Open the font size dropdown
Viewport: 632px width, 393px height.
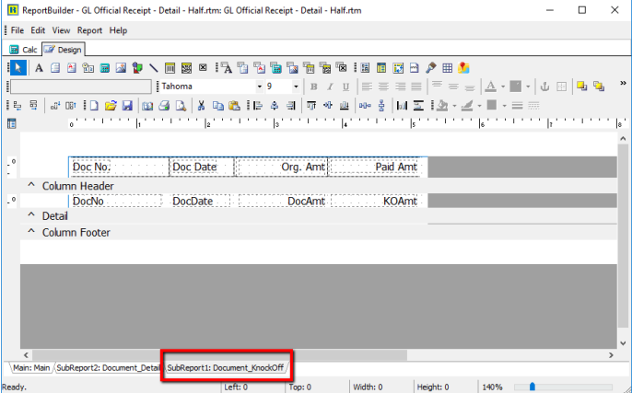pos(296,87)
